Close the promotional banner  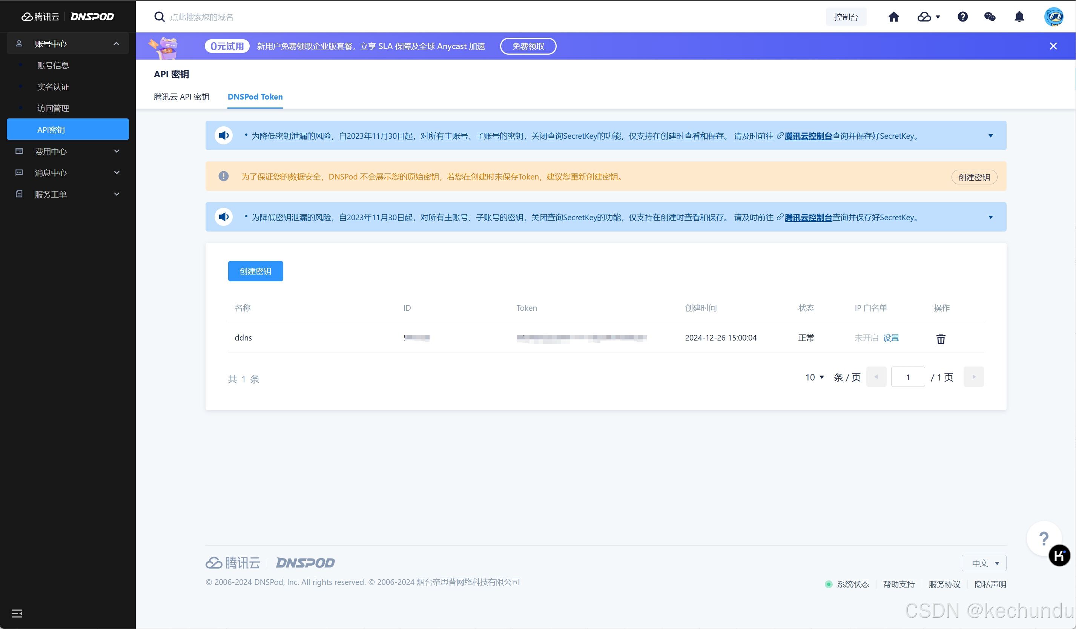(1053, 46)
